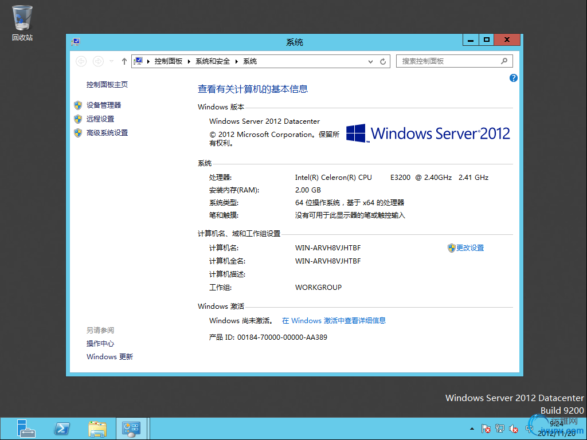
Task: Open Server Manager from taskbar
Action: 26,429
